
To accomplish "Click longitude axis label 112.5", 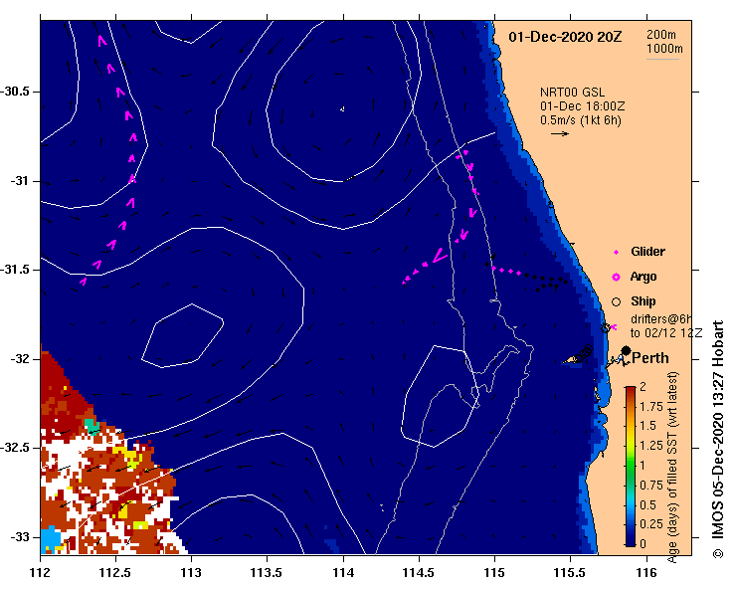I will tap(115, 573).
